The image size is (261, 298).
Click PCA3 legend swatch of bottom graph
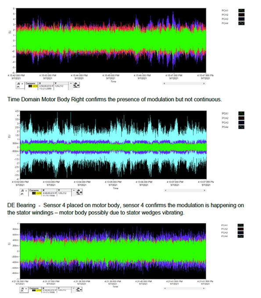click(241, 232)
